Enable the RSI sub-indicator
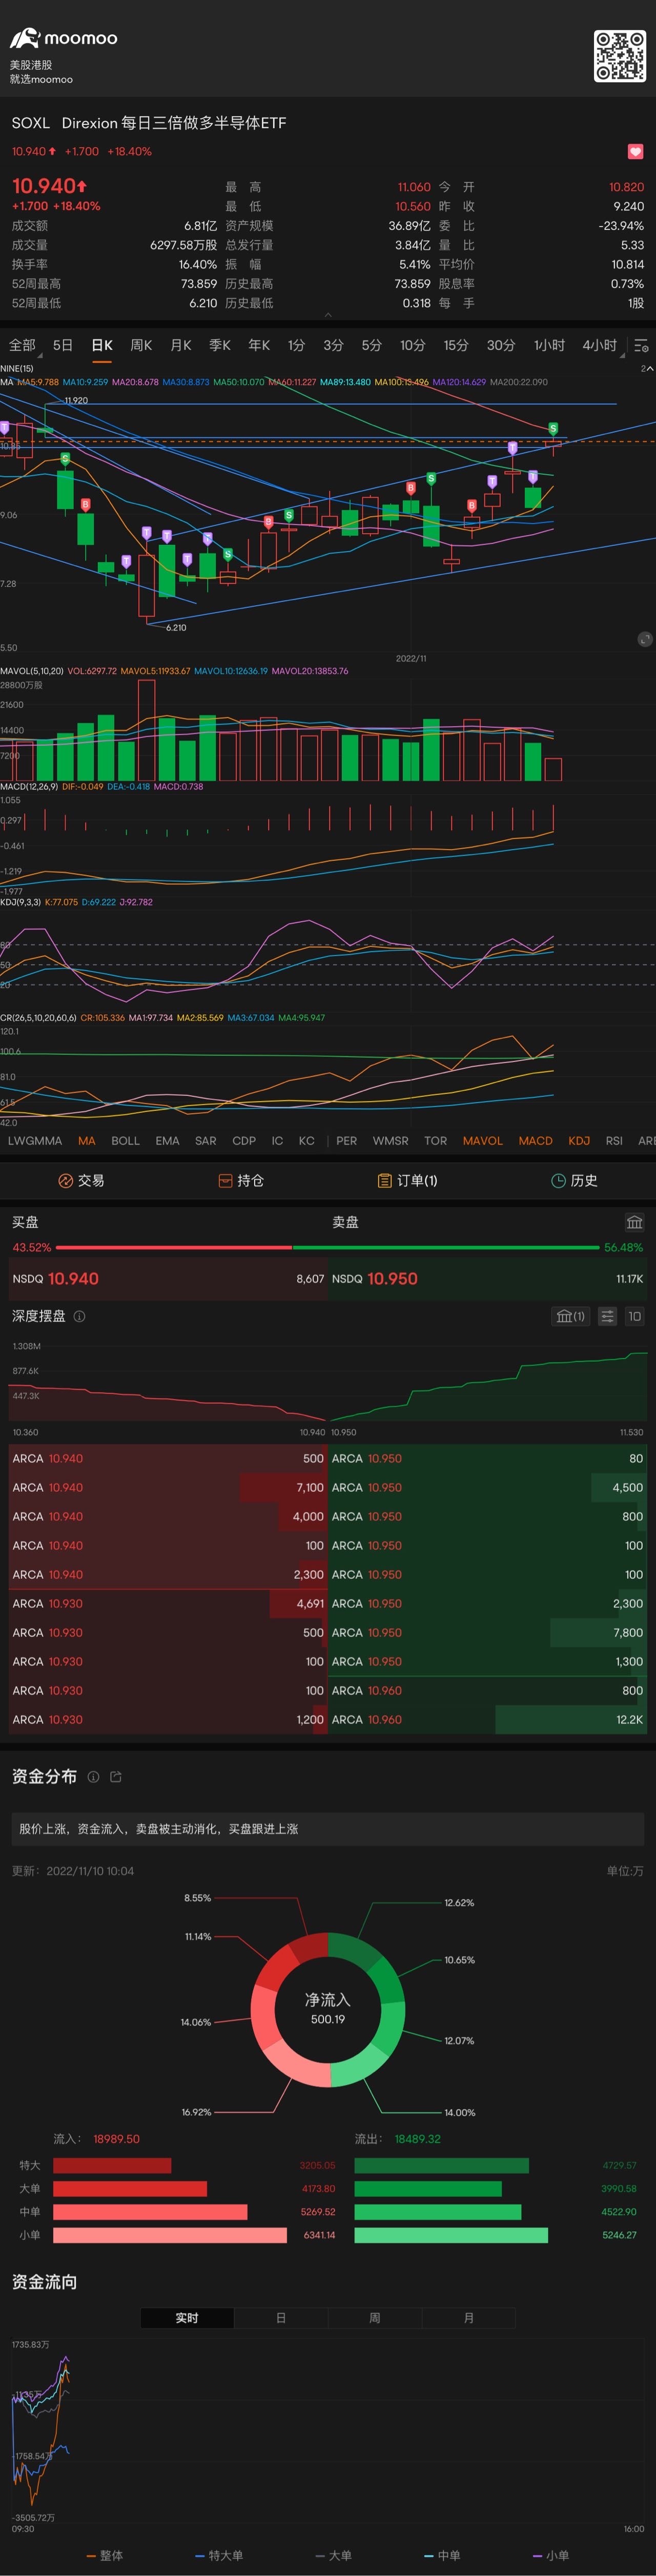This screenshot has height=2576, width=656. (x=614, y=1141)
